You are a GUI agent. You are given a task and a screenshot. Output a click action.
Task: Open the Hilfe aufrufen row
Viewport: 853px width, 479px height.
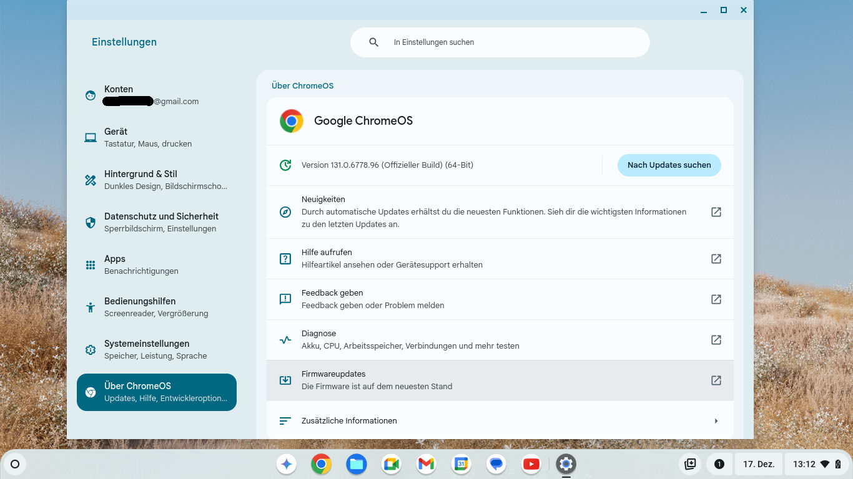click(x=500, y=259)
